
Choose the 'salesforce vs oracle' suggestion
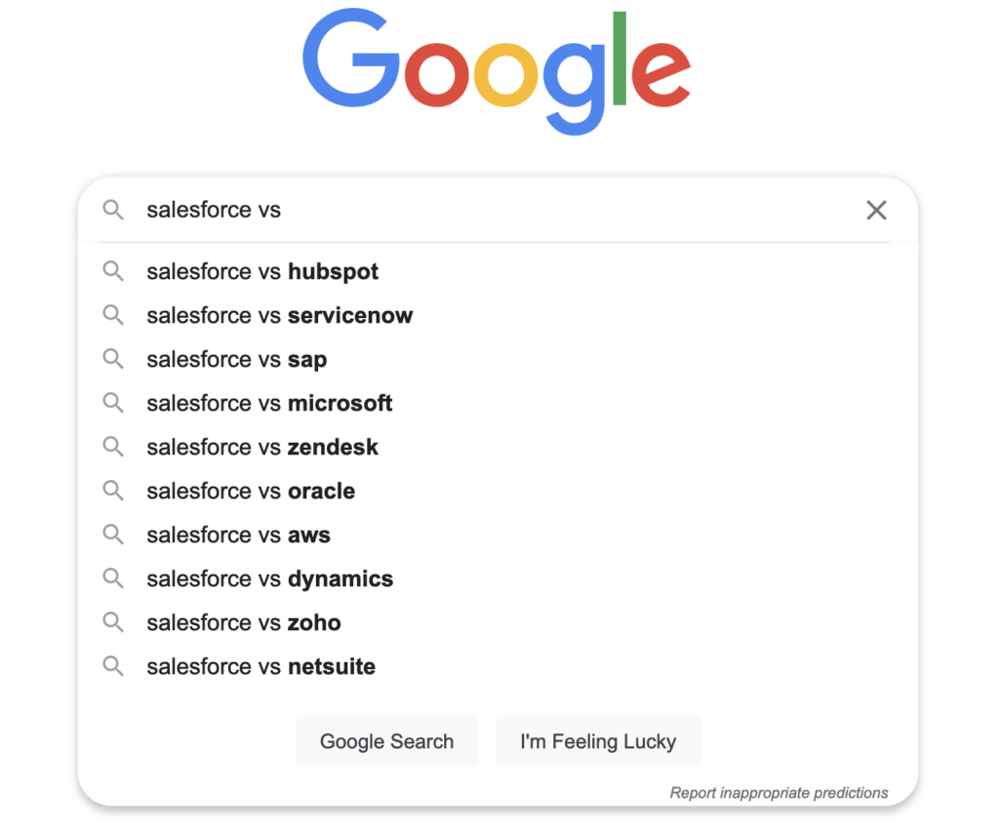250,491
